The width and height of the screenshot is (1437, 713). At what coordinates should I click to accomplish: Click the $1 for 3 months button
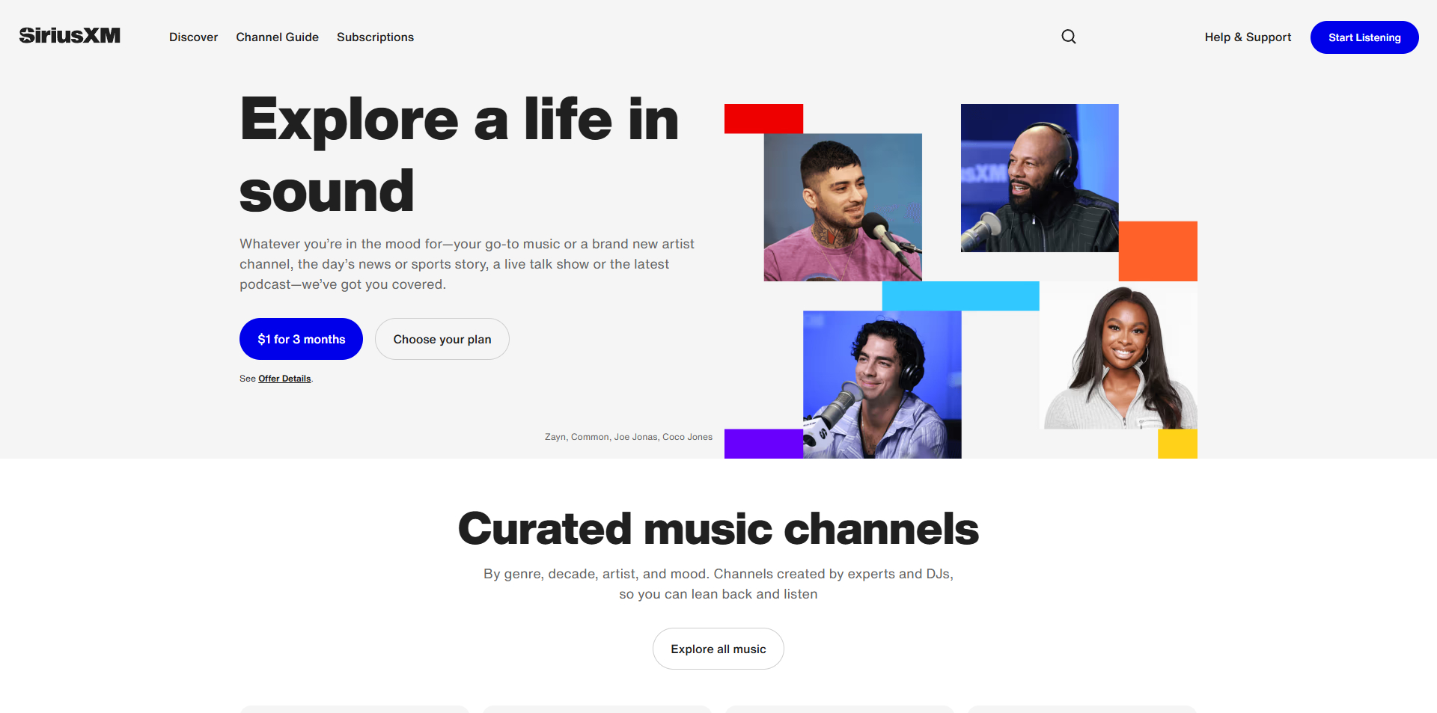[x=301, y=339]
